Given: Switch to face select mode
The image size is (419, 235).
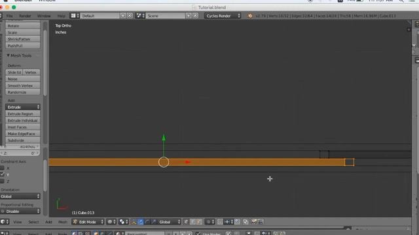Looking at the screenshot, I should point(199,222).
